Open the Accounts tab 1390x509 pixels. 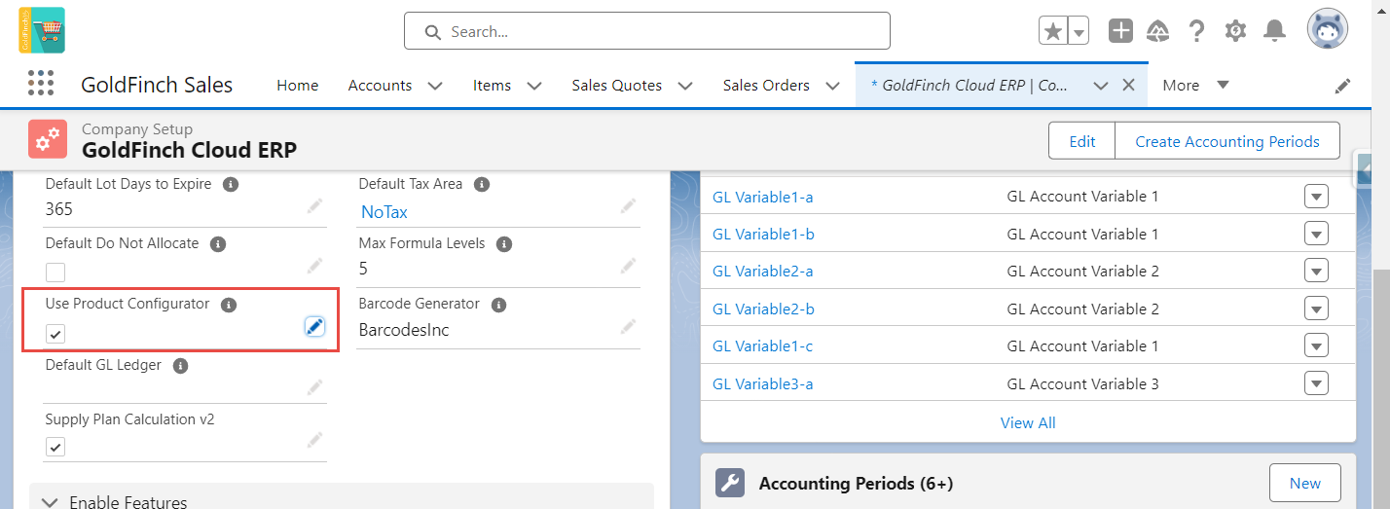tap(380, 86)
